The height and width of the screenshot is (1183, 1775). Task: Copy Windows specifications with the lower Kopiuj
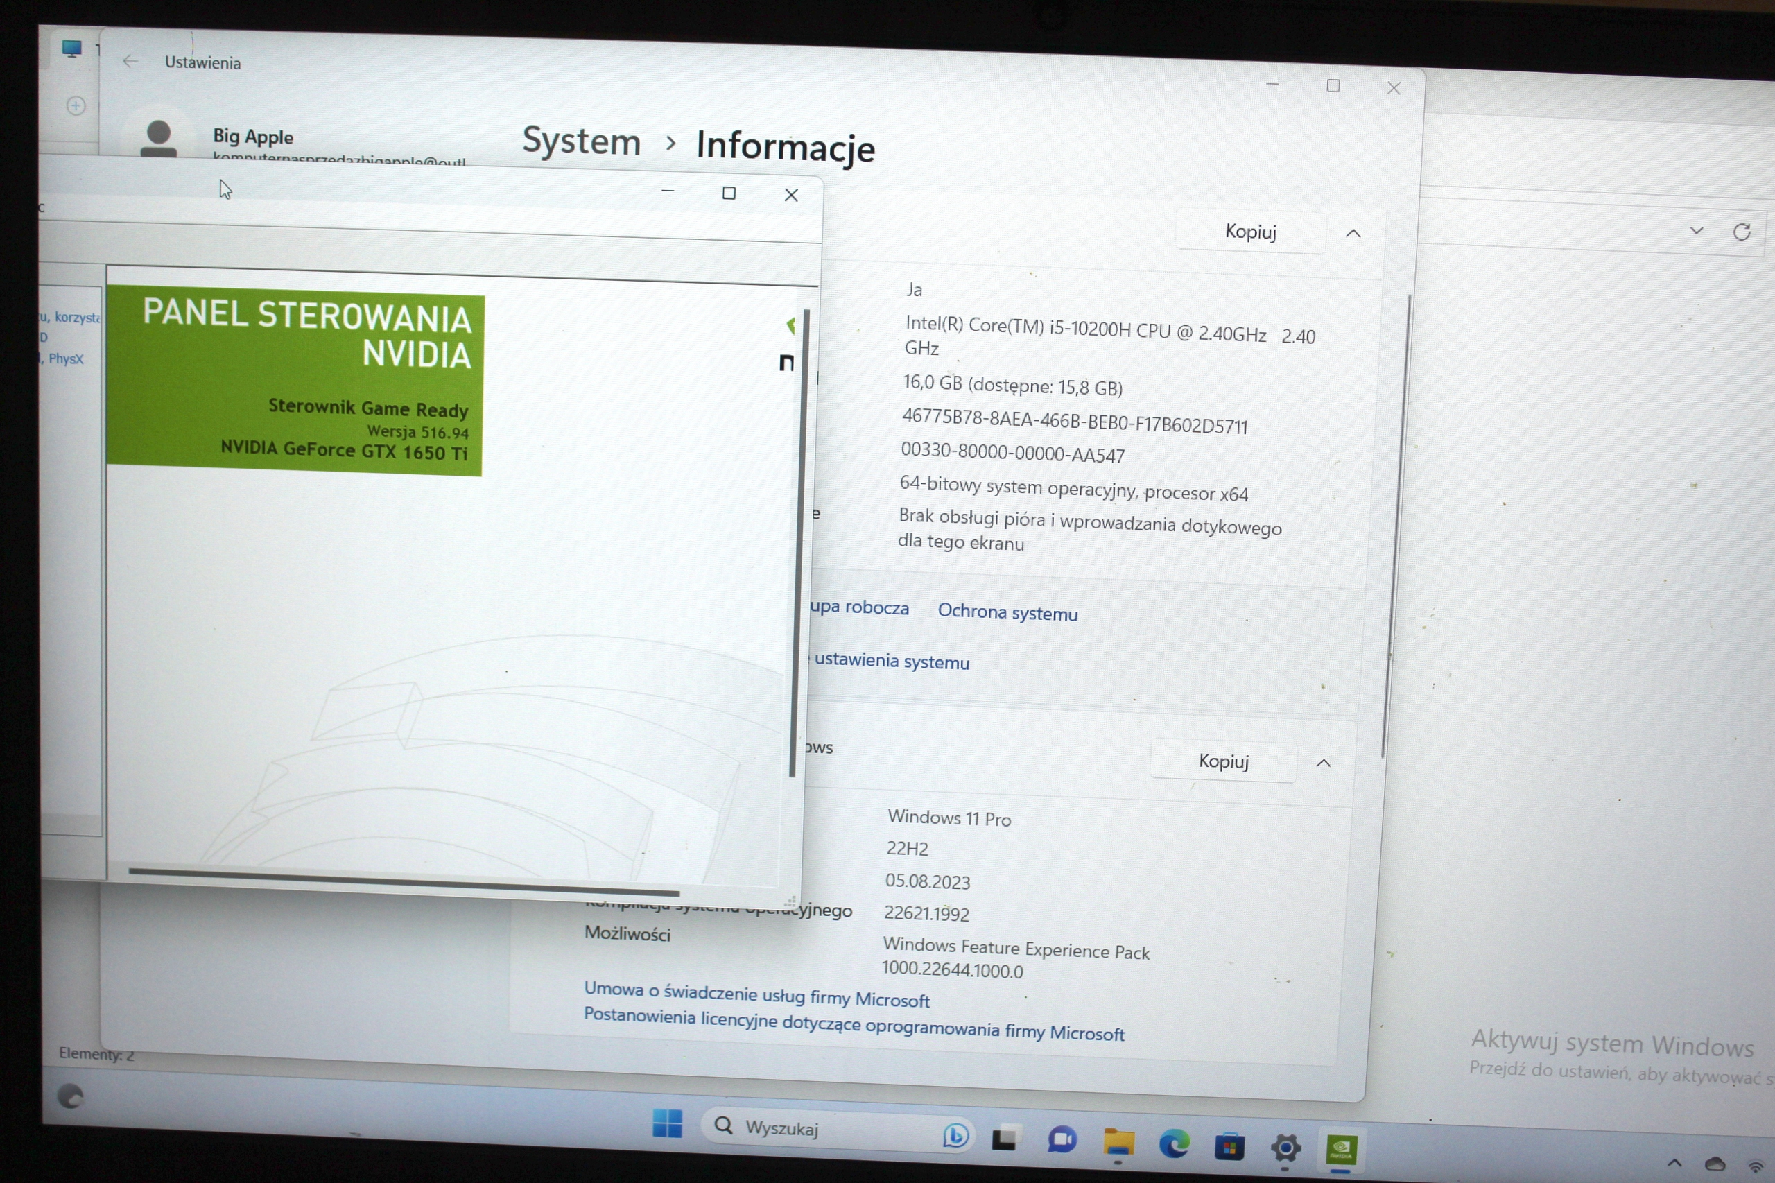coord(1224,761)
